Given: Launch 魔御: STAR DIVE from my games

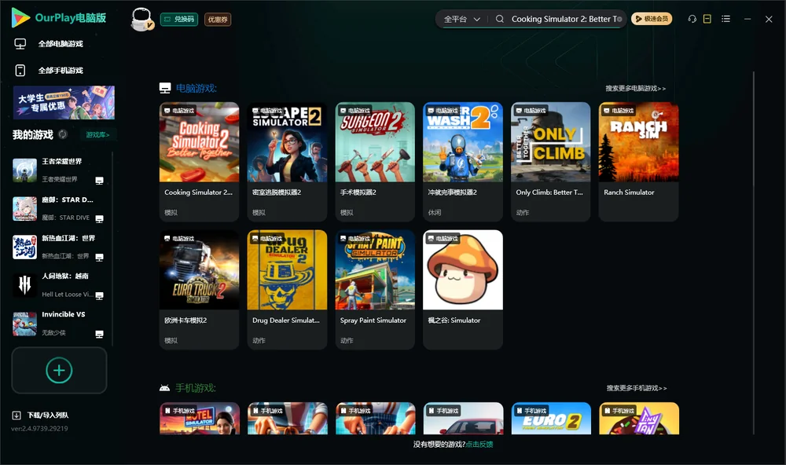Looking at the screenshot, I should [61, 208].
